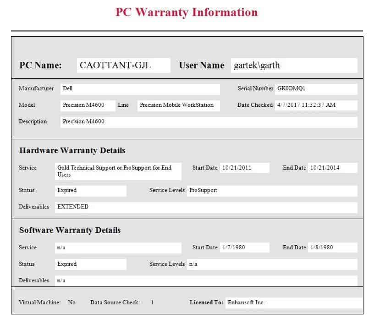374x319 pixels.
Task: Click the User Name field gartek\garth
Action: coord(294,66)
